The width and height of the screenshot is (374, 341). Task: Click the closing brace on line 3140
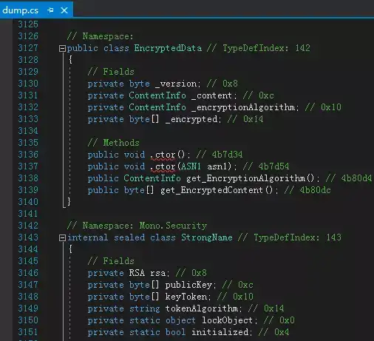69,201
